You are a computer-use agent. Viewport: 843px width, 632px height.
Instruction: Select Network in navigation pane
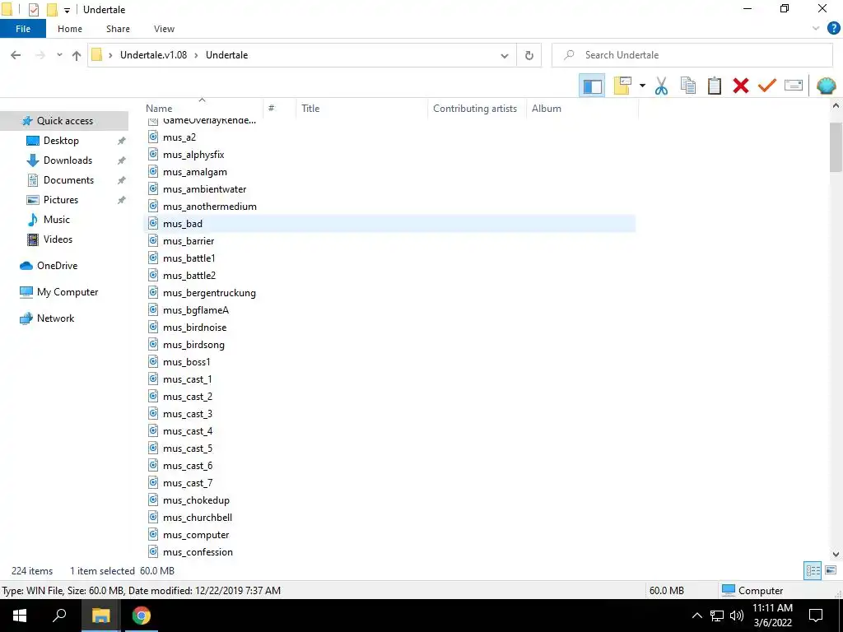55,318
